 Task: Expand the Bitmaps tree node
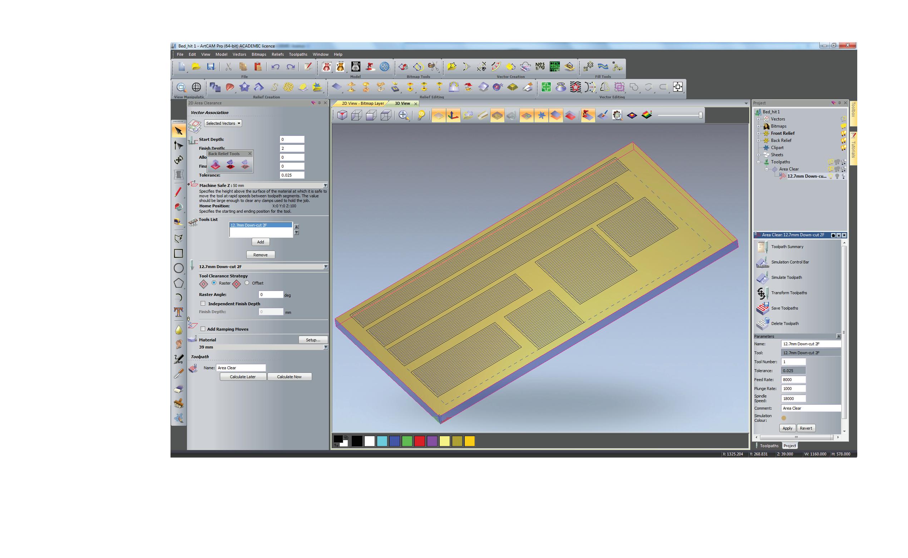(x=759, y=126)
